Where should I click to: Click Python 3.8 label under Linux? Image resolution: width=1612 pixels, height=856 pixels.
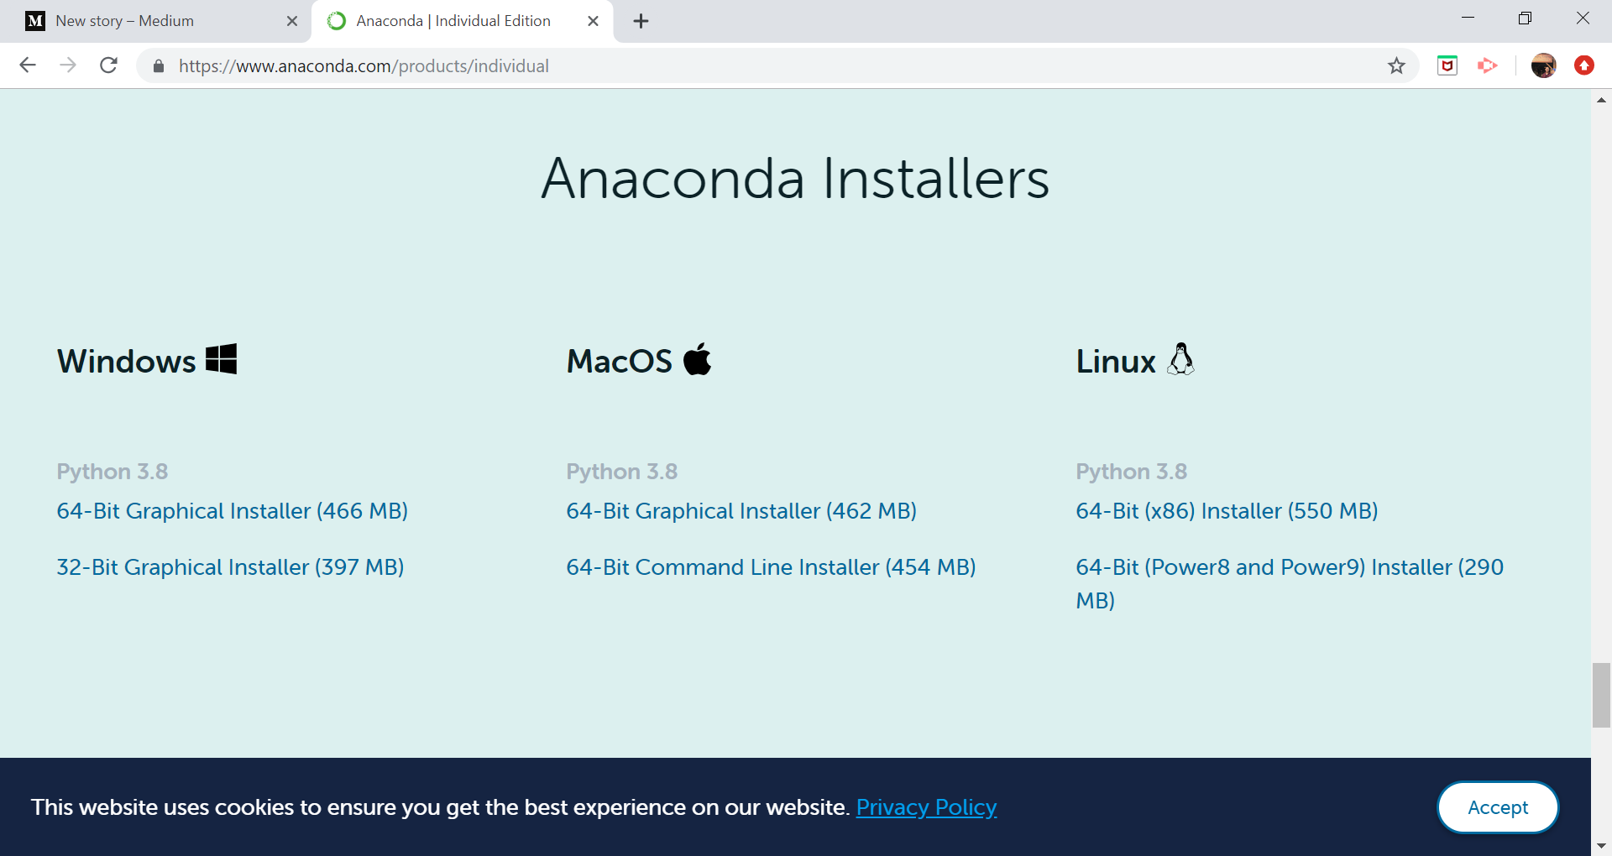coord(1132,472)
